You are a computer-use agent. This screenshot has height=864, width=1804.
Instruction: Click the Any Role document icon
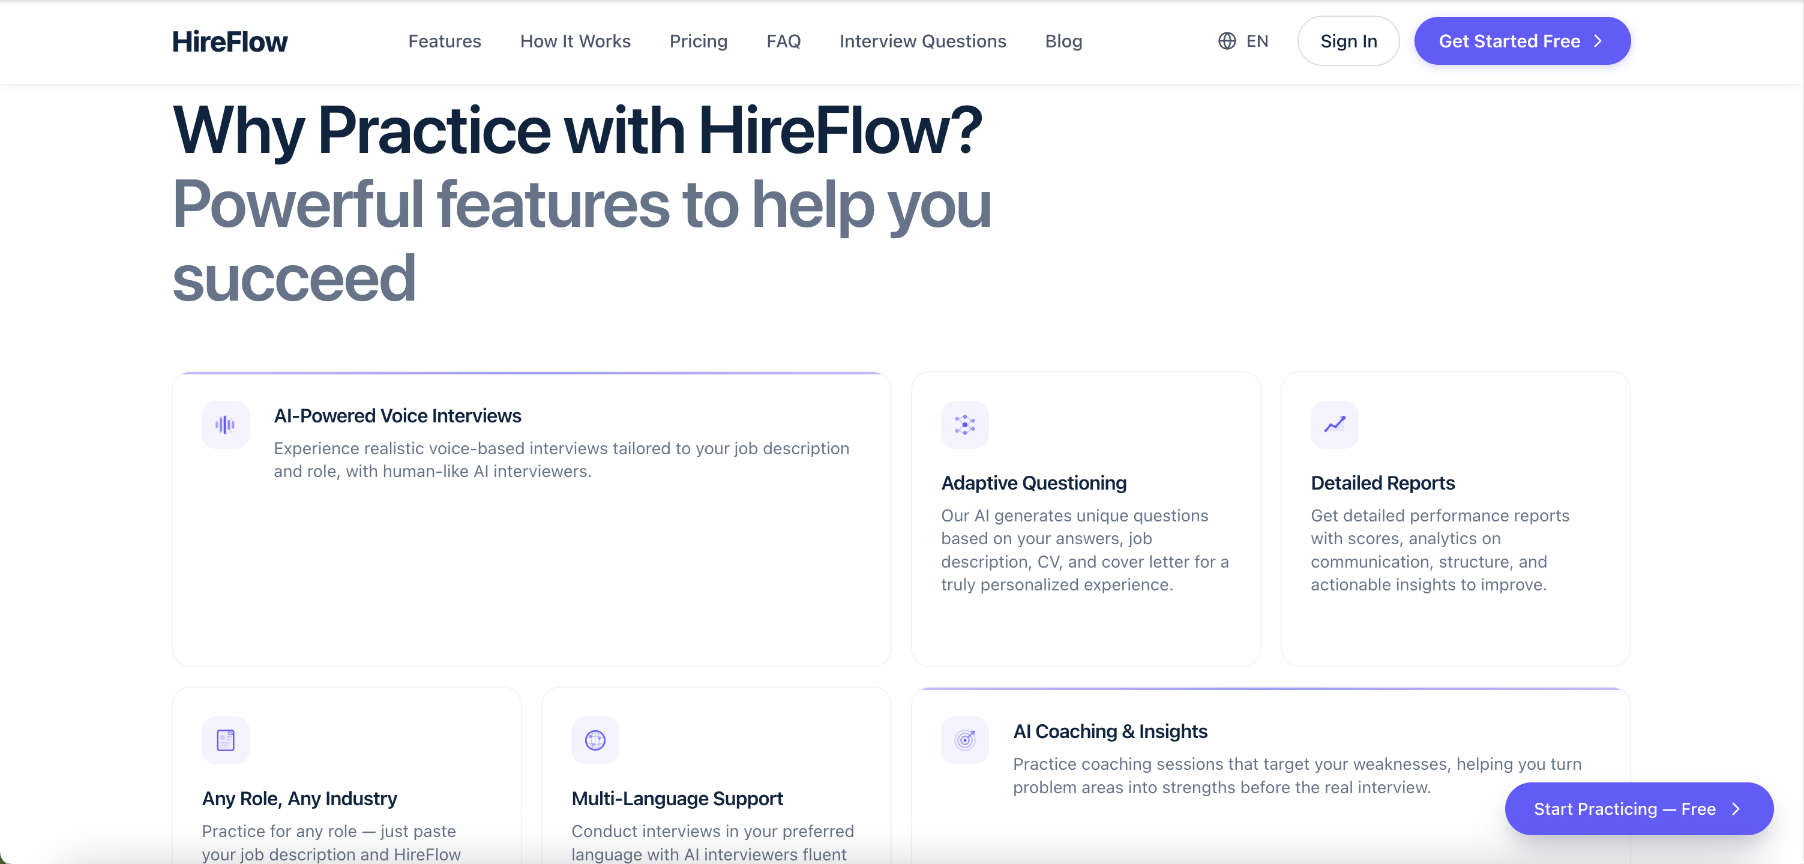click(x=225, y=740)
